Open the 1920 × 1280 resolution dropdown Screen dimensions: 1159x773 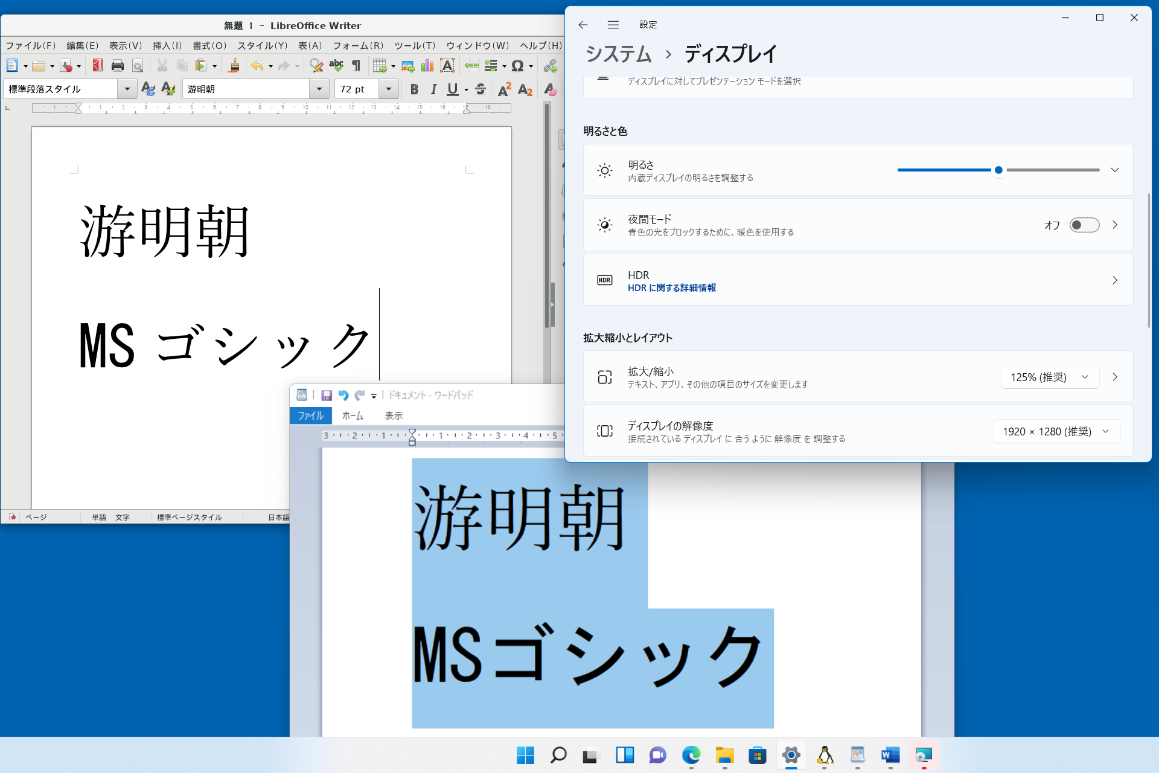tap(1056, 431)
